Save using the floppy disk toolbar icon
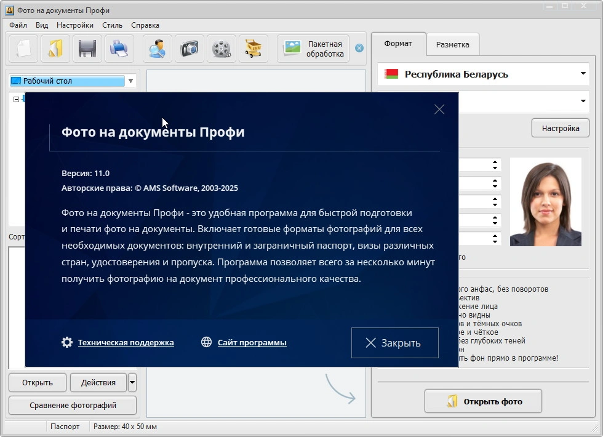This screenshot has width=603, height=437. click(87, 49)
